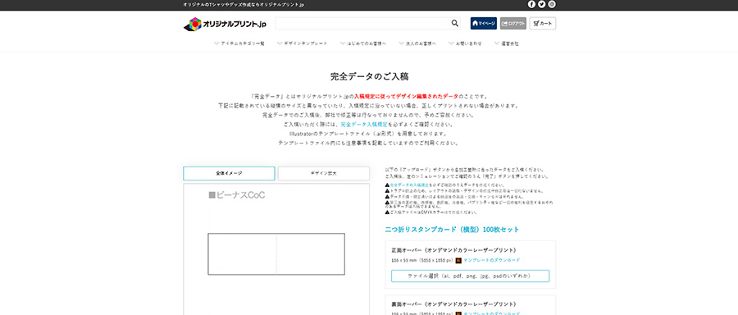This screenshot has height=315, width=738.
Task: Click the オリジナルプリント.jp logo
Action: click(x=225, y=24)
